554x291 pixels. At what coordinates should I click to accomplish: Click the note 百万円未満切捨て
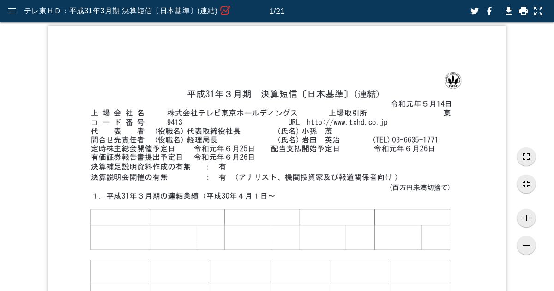pyautogui.click(x=420, y=188)
